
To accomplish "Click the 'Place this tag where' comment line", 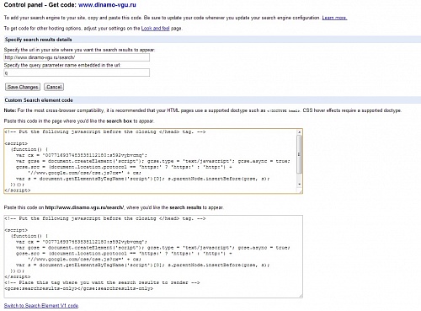I will click(102, 282).
